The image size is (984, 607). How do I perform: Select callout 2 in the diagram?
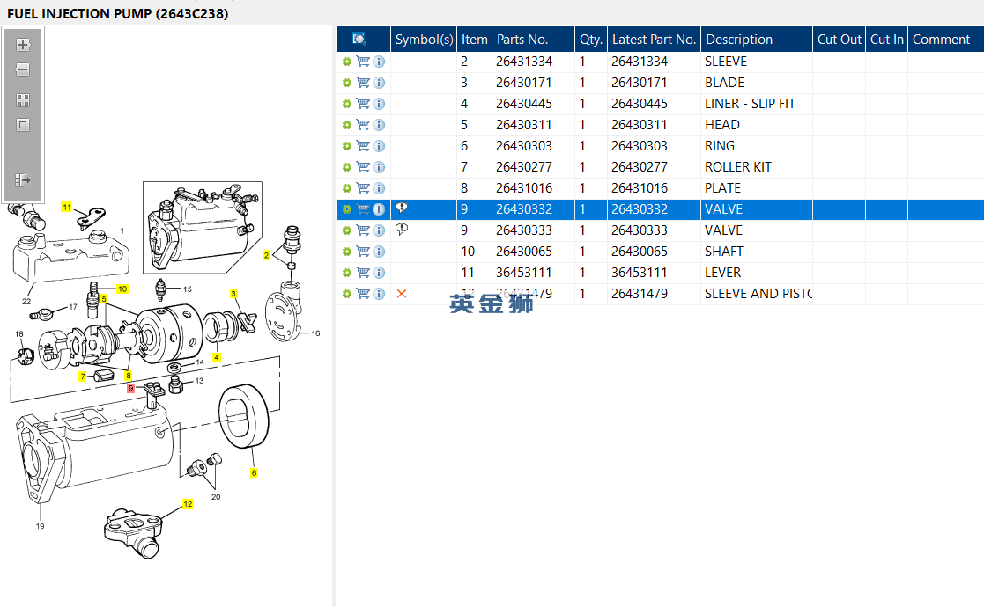[267, 256]
